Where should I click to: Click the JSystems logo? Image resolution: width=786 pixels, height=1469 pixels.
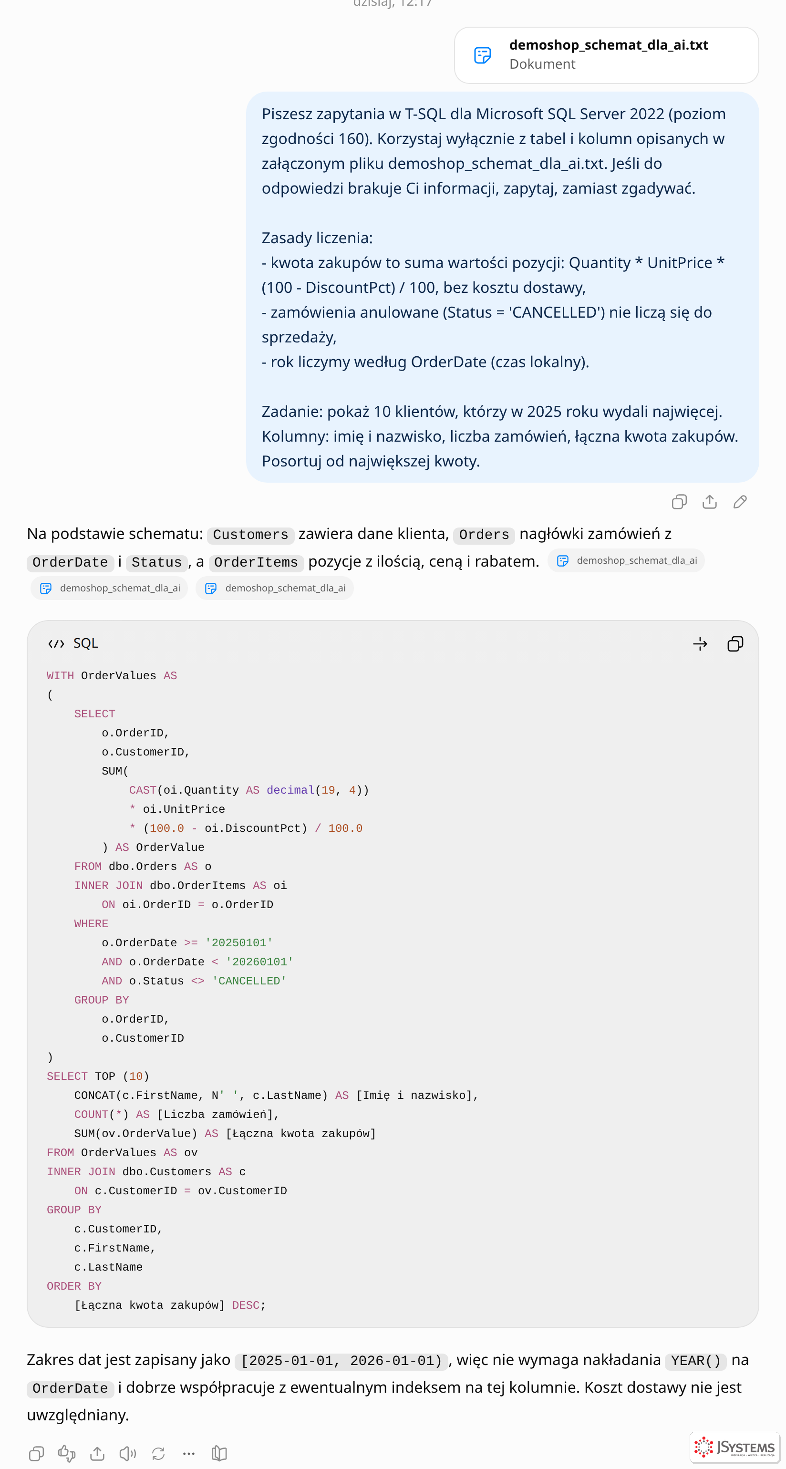pyautogui.click(x=734, y=1448)
